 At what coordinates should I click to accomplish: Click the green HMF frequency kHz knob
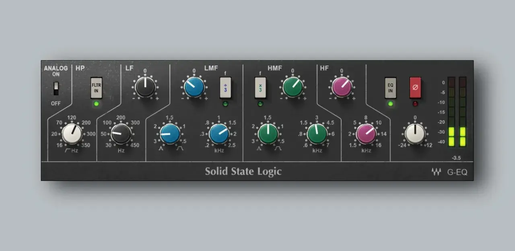(317, 134)
